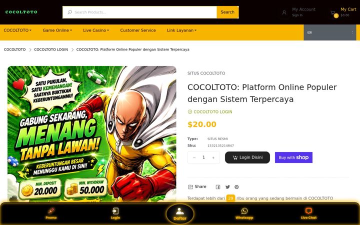Open the My Cart link
The height and width of the screenshot is (225, 360).
[x=348, y=9]
